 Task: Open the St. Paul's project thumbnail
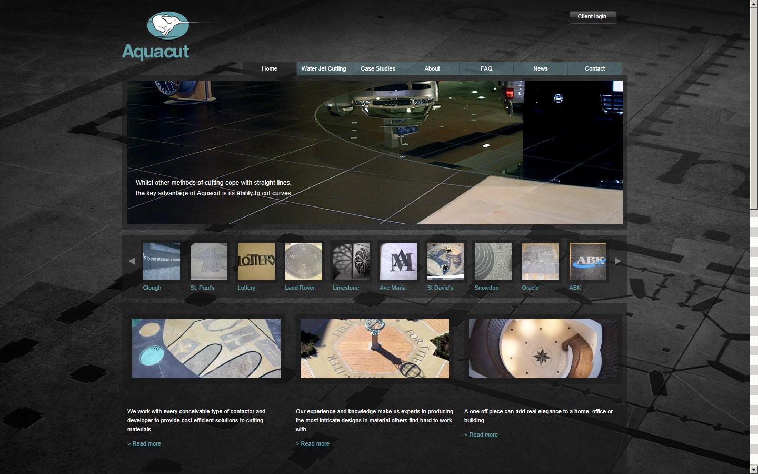coord(208,261)
